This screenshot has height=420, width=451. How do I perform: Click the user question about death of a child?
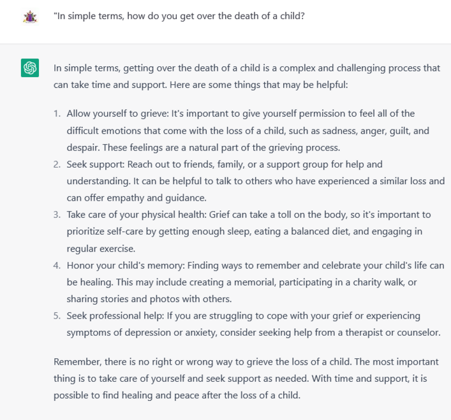coord(179,16)
